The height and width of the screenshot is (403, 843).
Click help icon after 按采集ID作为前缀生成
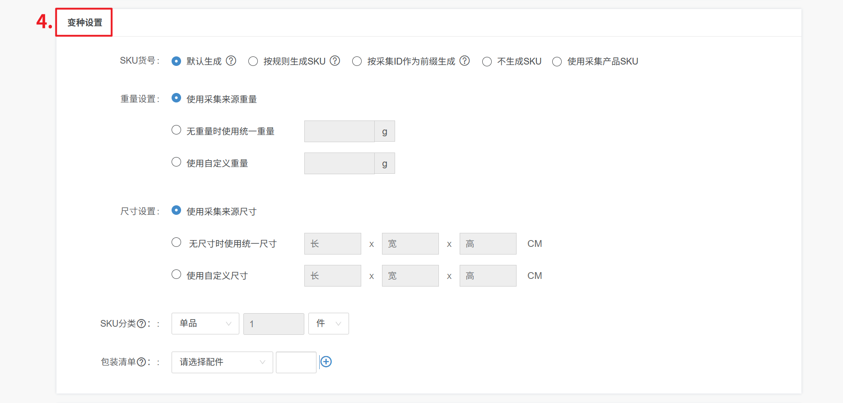coord(465,61)
